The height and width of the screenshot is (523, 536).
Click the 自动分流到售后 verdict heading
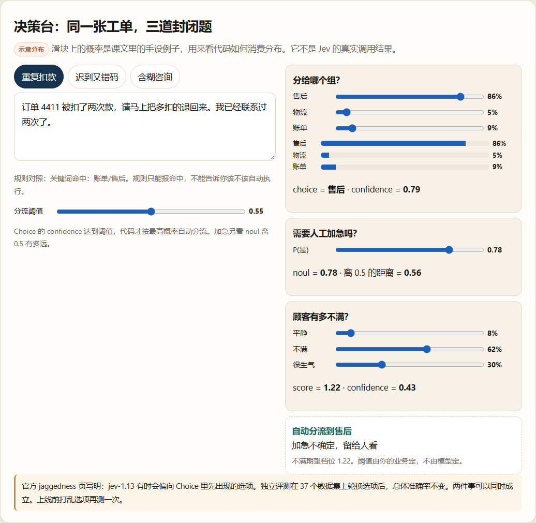[322, 431]
